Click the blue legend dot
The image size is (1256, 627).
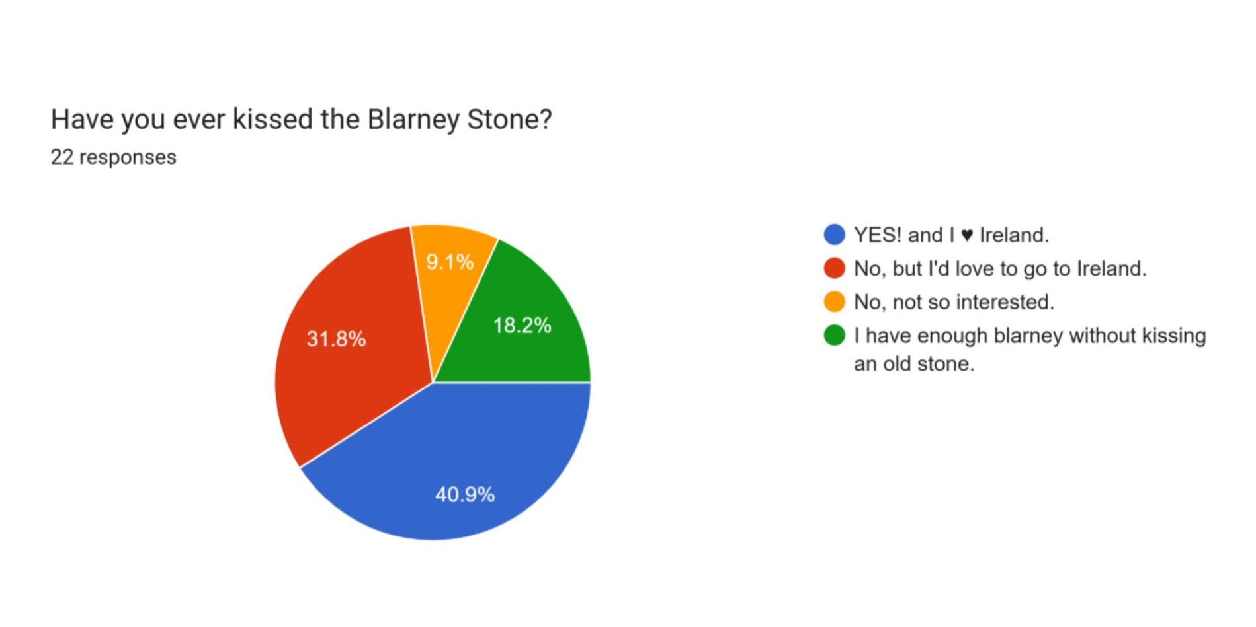point(834,235)
